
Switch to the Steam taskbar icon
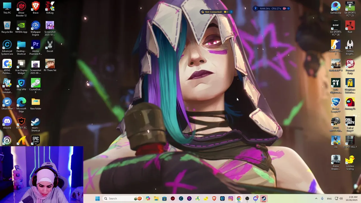tap(264, 198)
